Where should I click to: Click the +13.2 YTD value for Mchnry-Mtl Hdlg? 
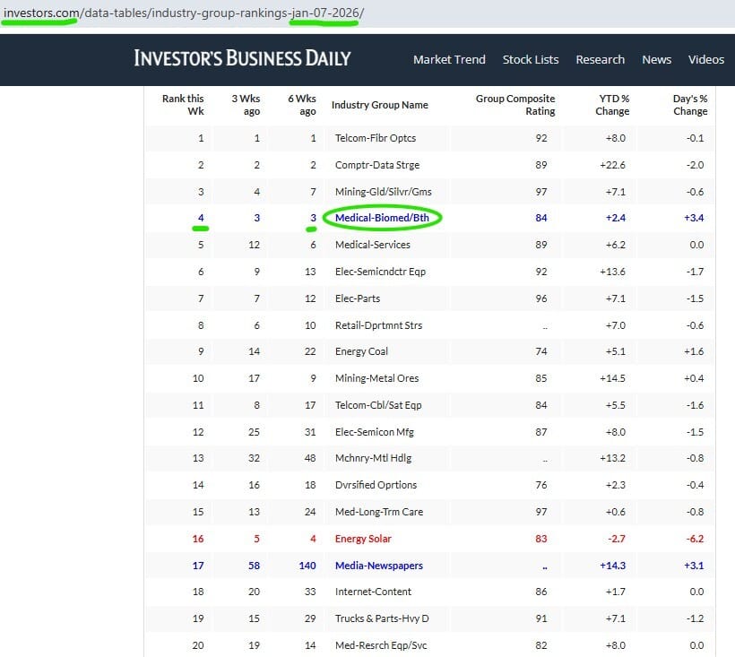pyautogui.click(x=612, y=458)
